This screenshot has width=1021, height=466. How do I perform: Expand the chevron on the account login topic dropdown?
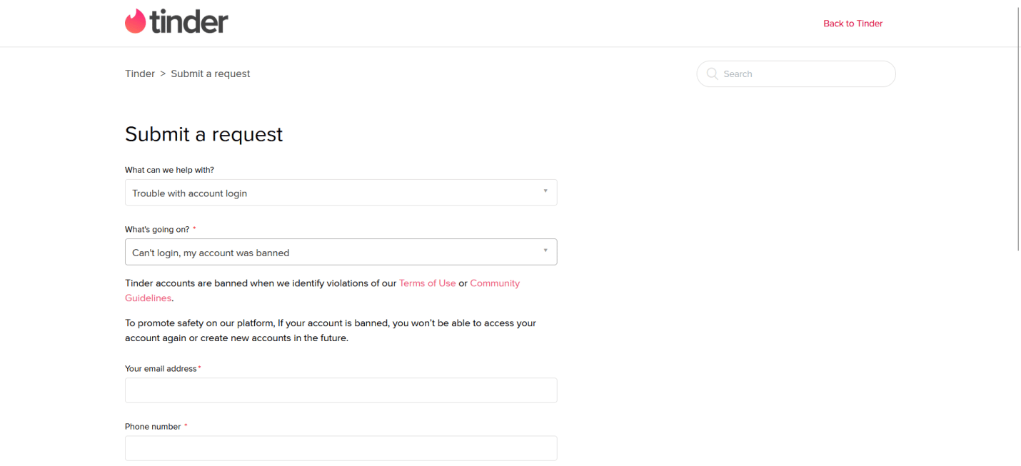click(x=546, y=192)
